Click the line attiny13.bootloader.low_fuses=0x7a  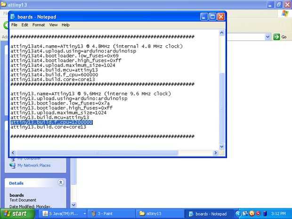[60, 103]
